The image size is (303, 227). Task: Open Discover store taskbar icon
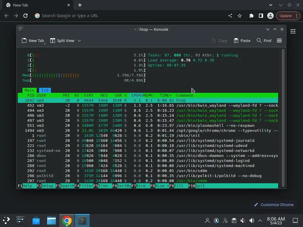pos(36,220)
